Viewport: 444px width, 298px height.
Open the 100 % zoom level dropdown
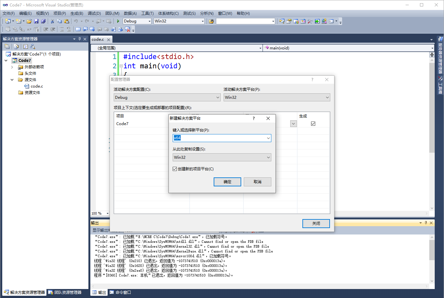point(107,213)
